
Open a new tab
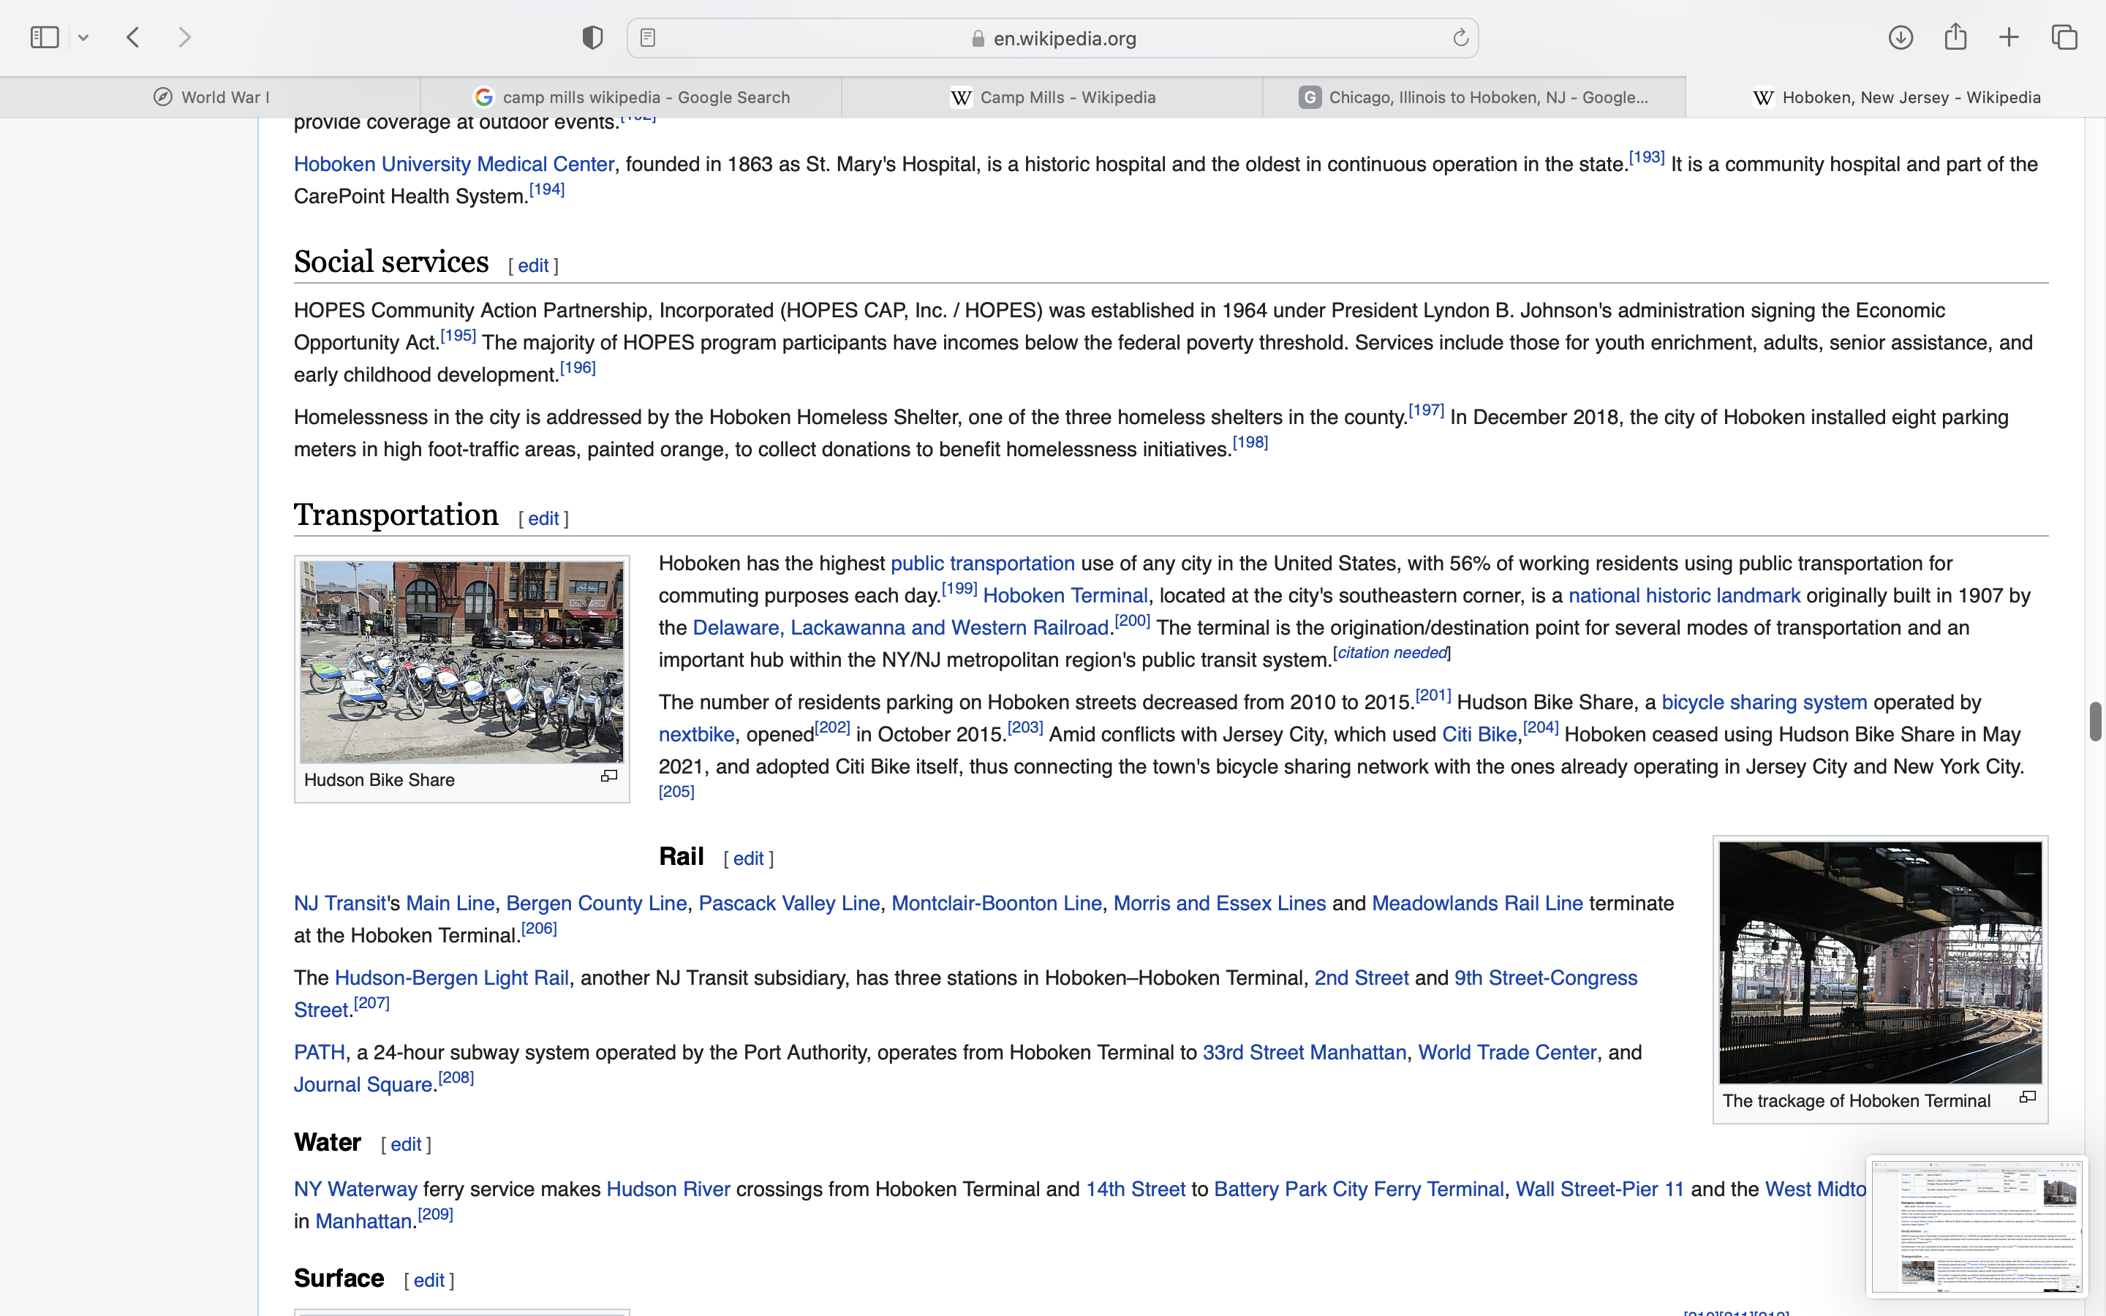(x=2009, y=37)
